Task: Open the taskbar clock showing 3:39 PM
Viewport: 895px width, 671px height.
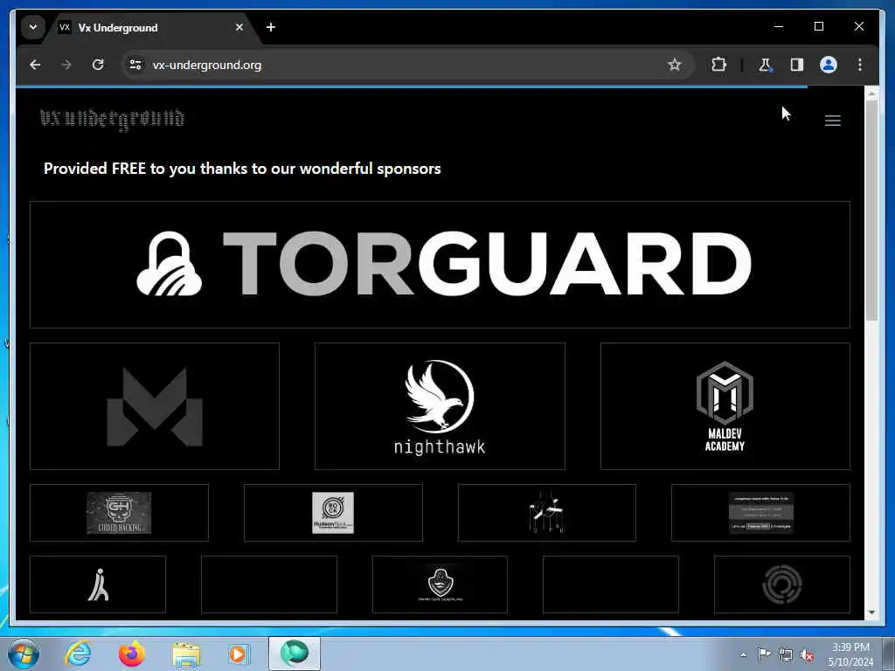Action: click(x=850, y=654)
